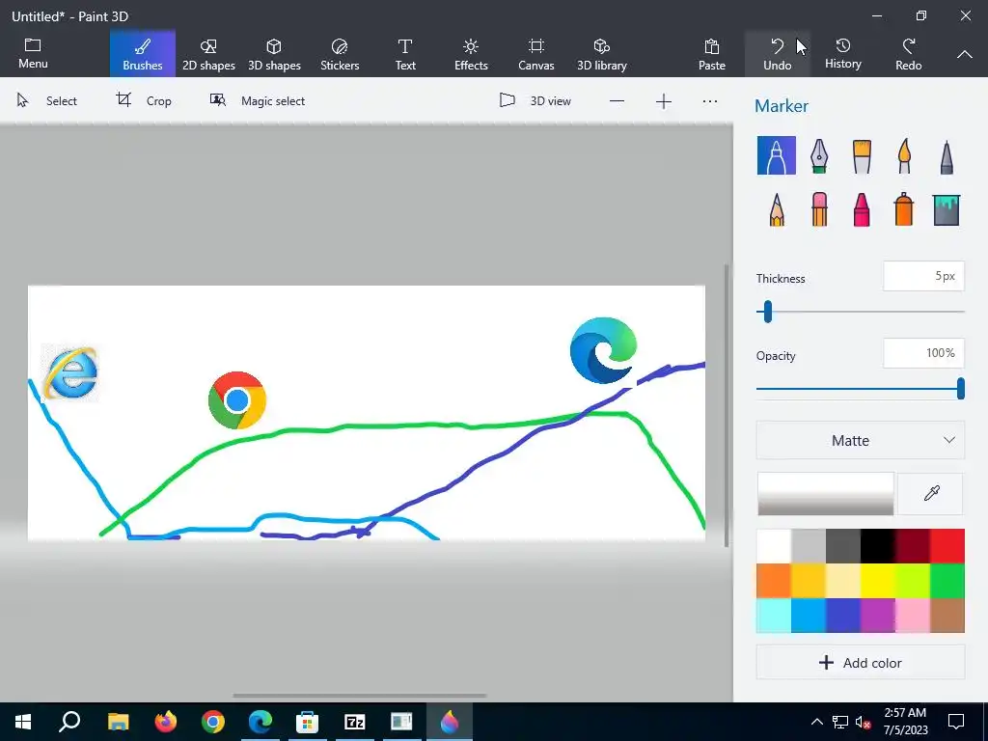Choose the dark red swatch
Image resolution: width=988 pixels, height=741 pixels.
tap(913, 546)
